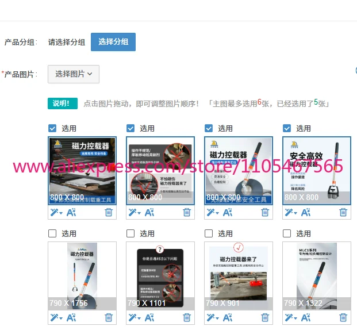
Task: Uncheck 选用 for the first 800 X 800 image
Action: coord(52,128)
